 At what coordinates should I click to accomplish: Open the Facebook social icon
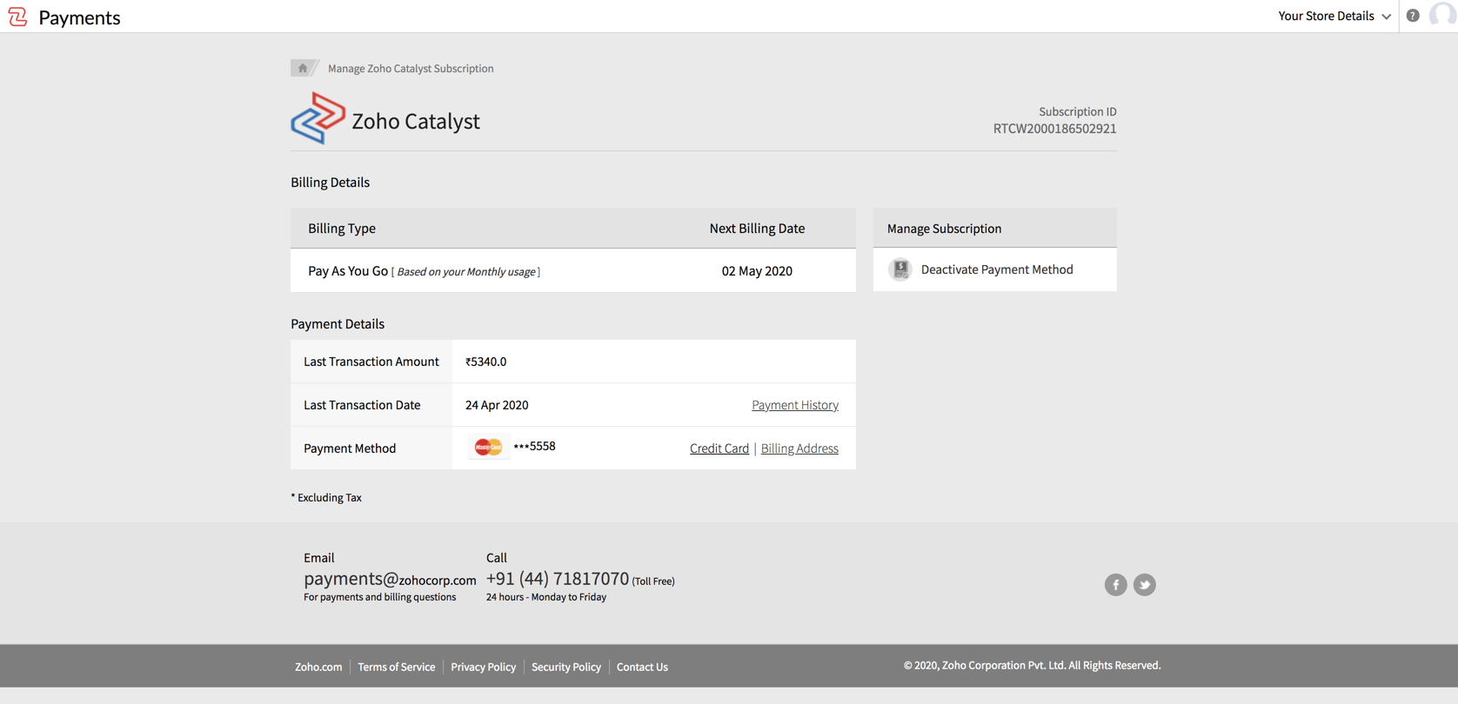[1115, 585]
